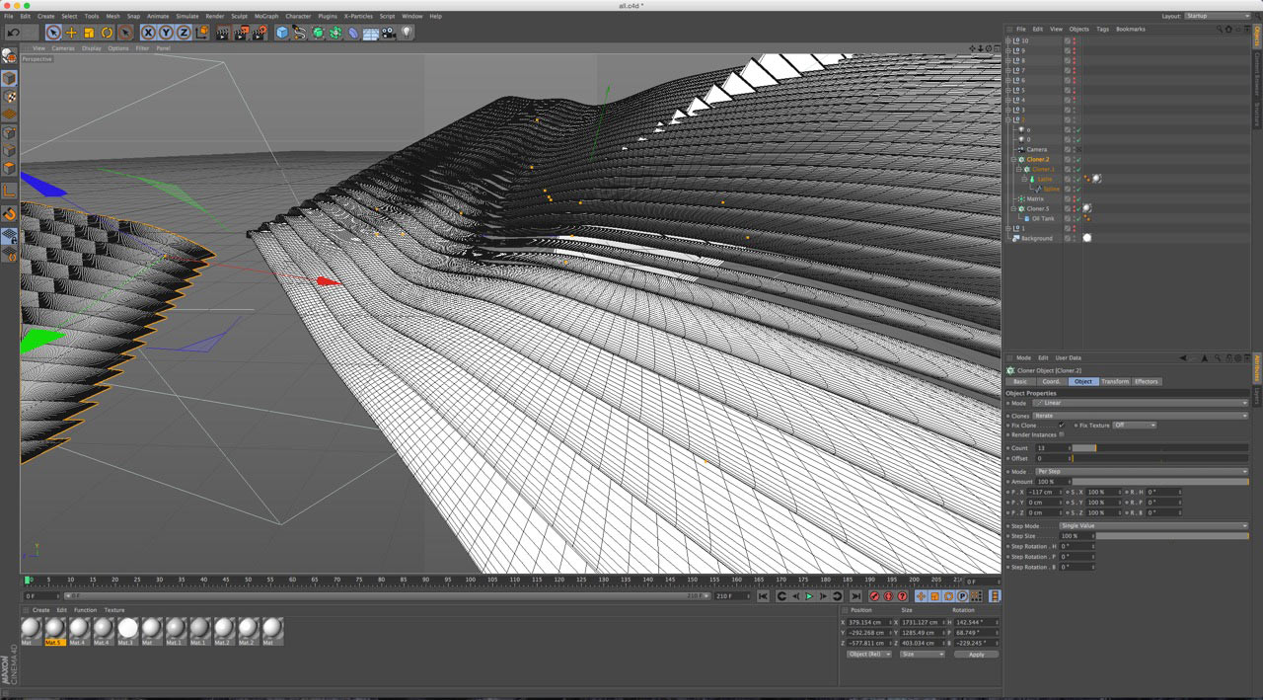Screen dimensions: 1263x700
Task: Click the Undo arrow icon
Action: click(14, 33)
